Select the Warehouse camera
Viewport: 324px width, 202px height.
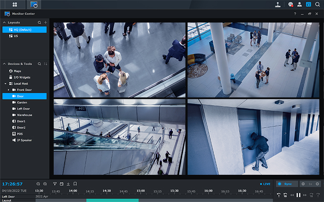point(24,115)
